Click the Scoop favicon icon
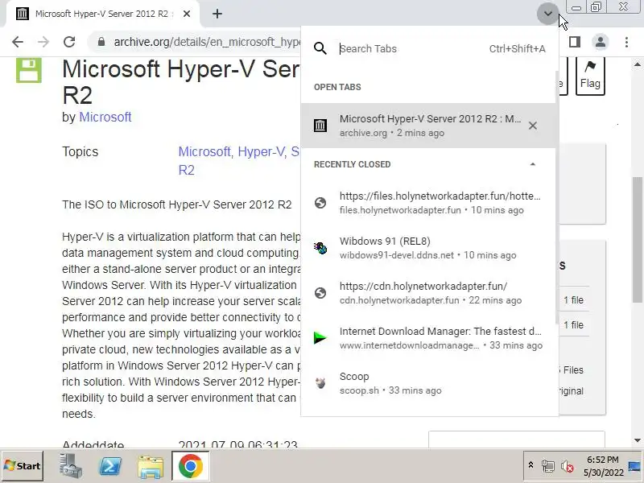 coord(320,383)
